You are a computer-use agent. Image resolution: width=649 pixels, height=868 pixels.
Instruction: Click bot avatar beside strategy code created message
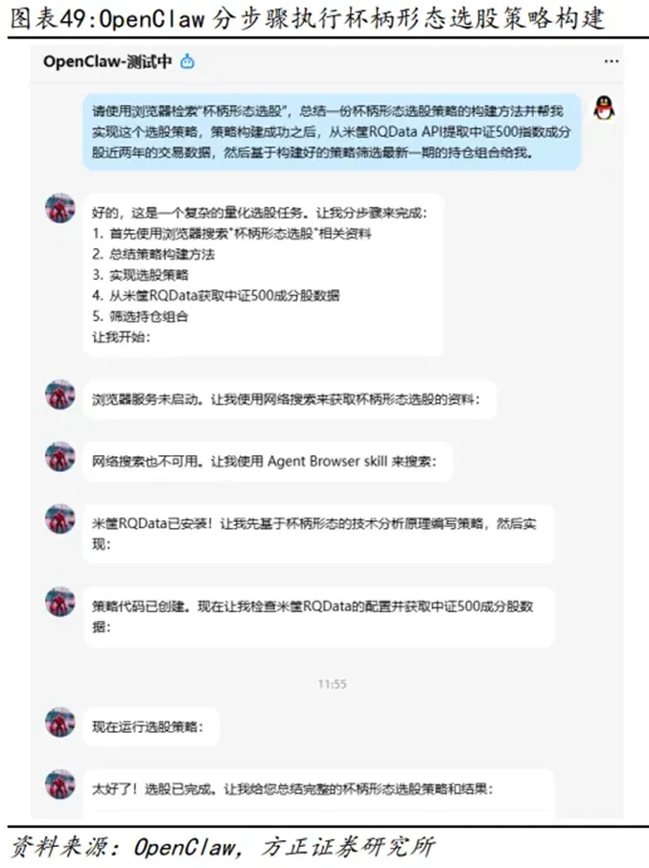point(59,602)
